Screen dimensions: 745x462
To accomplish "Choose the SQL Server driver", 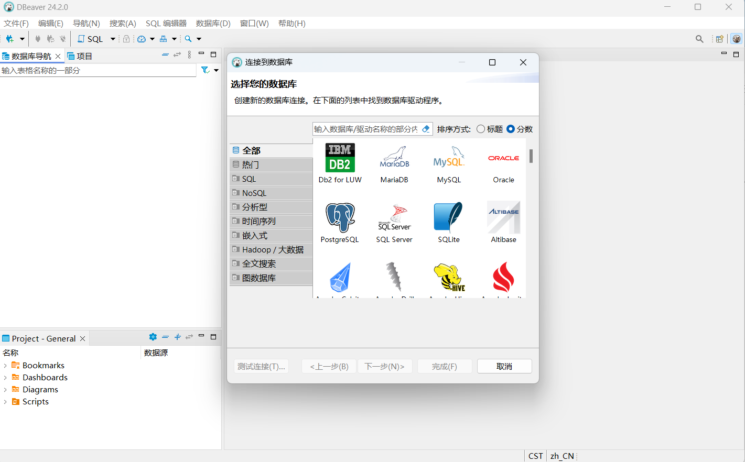I will coord(394,223).
